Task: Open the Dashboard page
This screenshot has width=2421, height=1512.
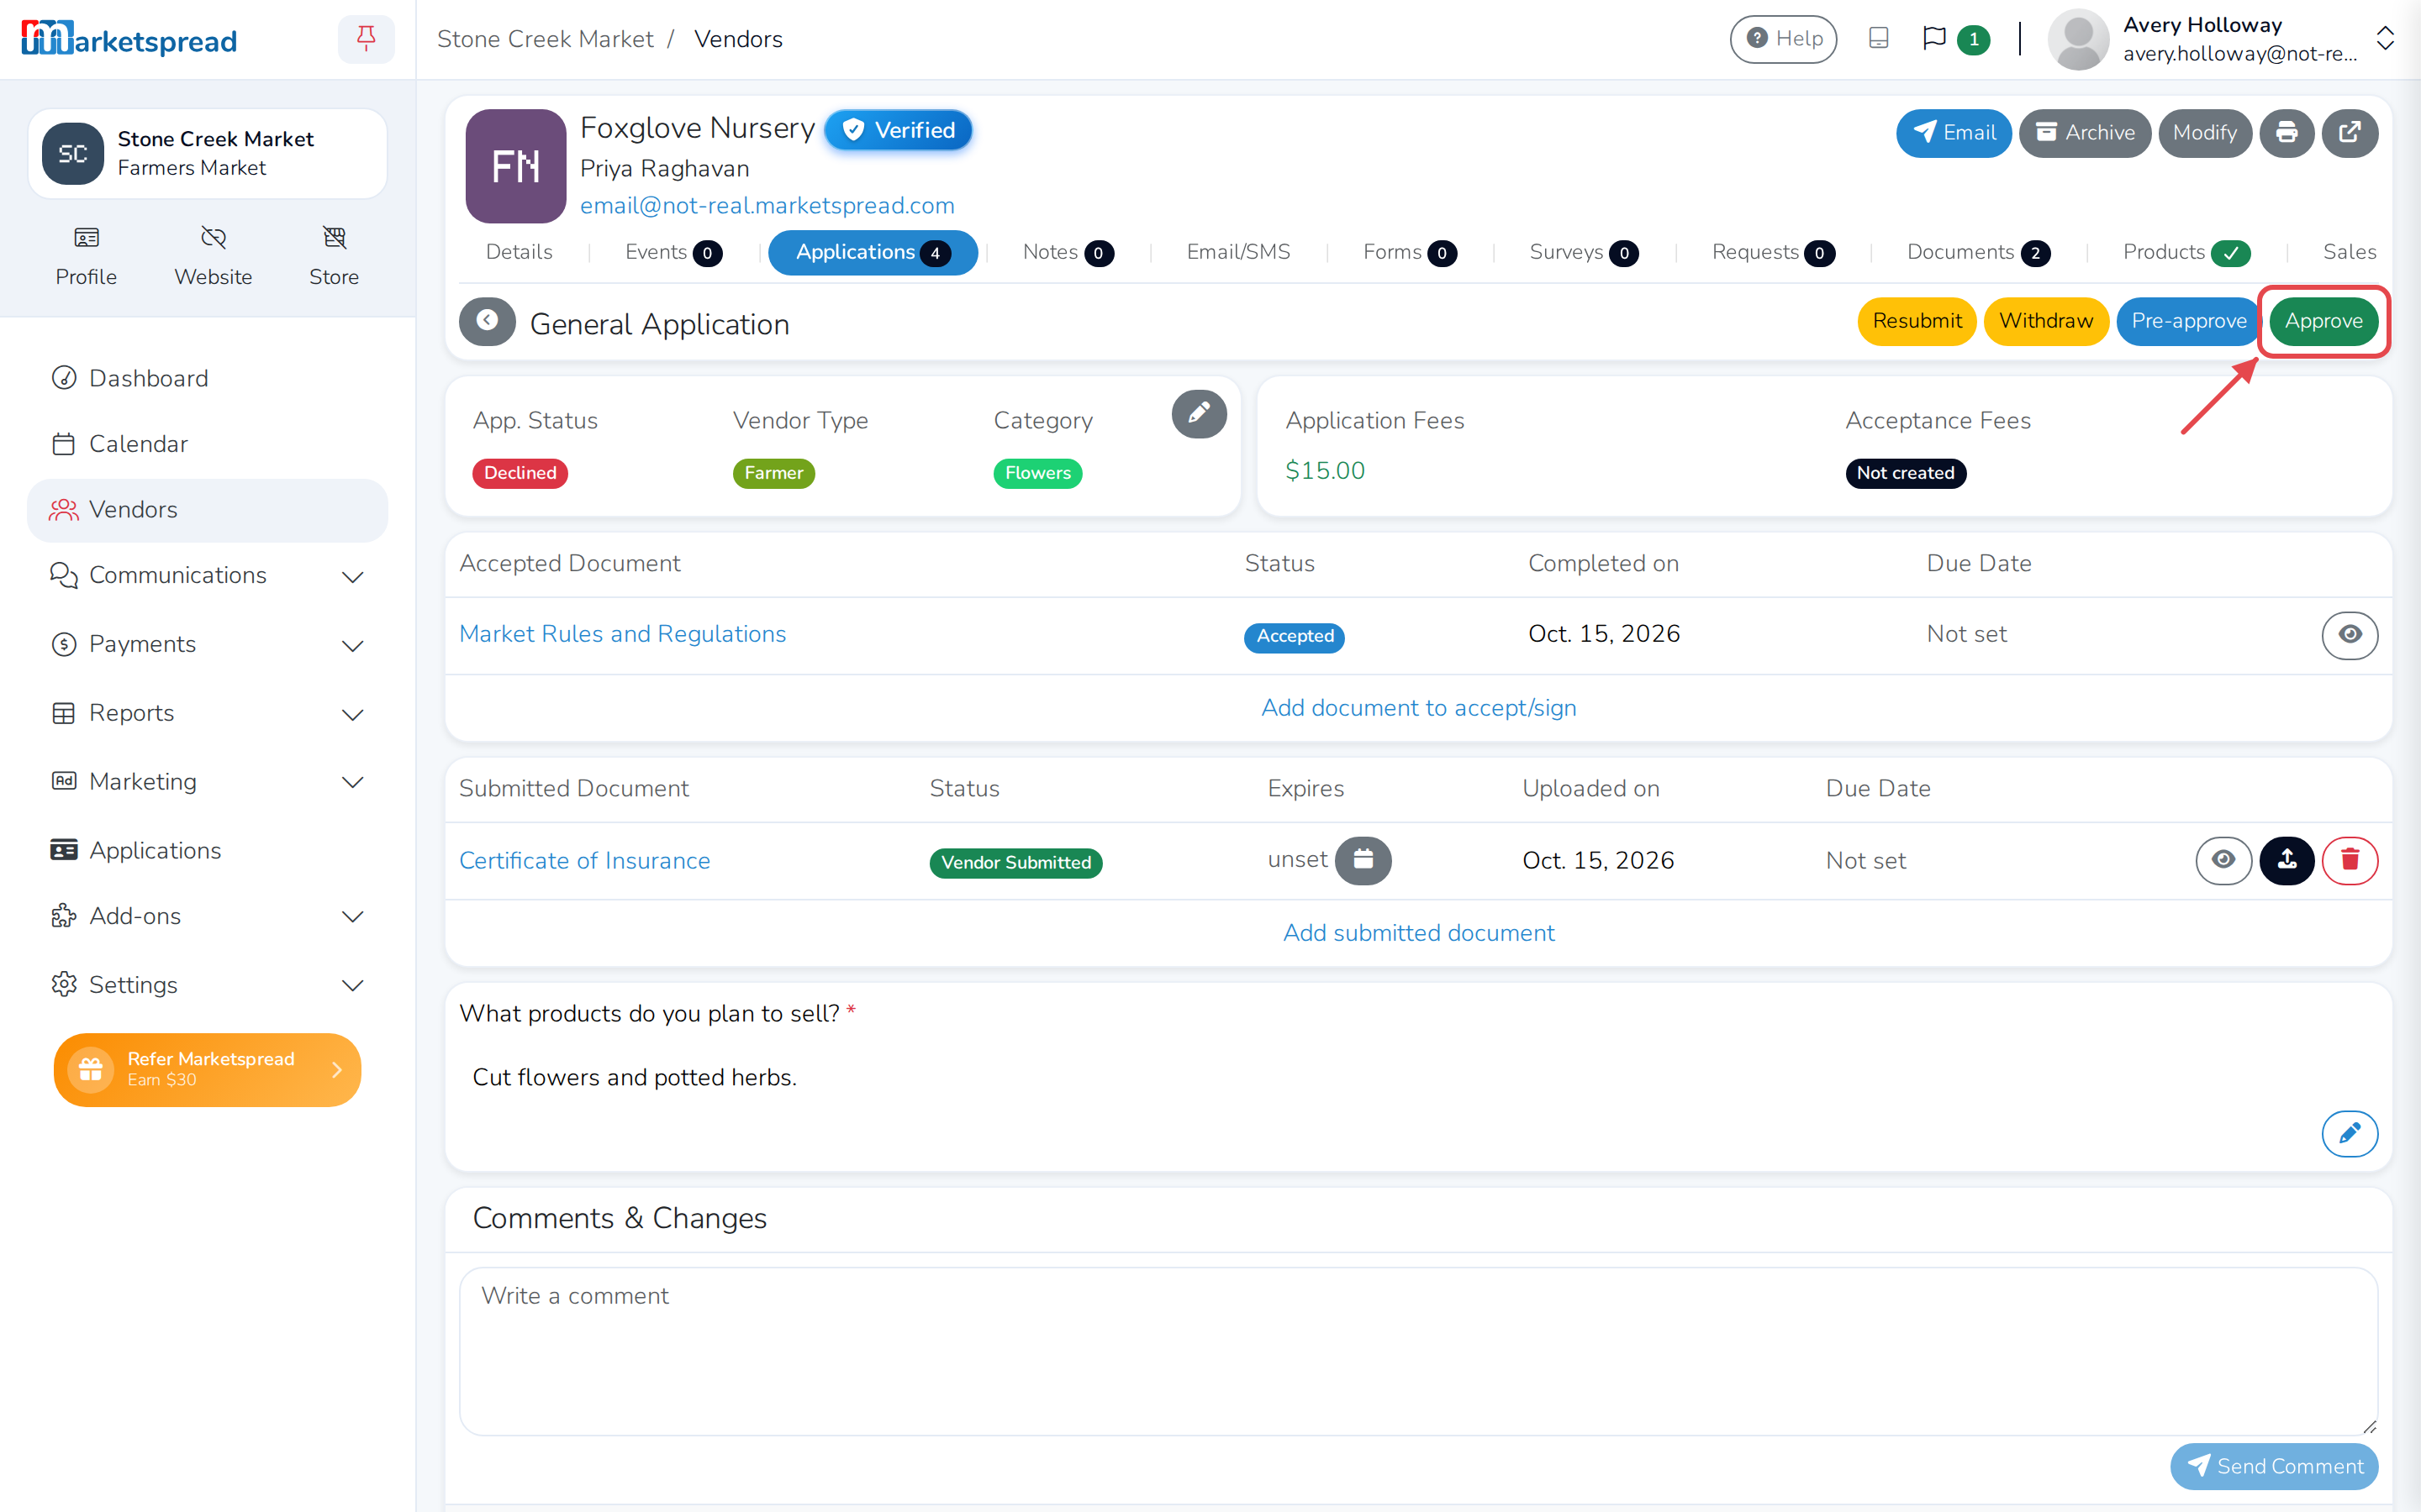Action: [x=207, y=378]
